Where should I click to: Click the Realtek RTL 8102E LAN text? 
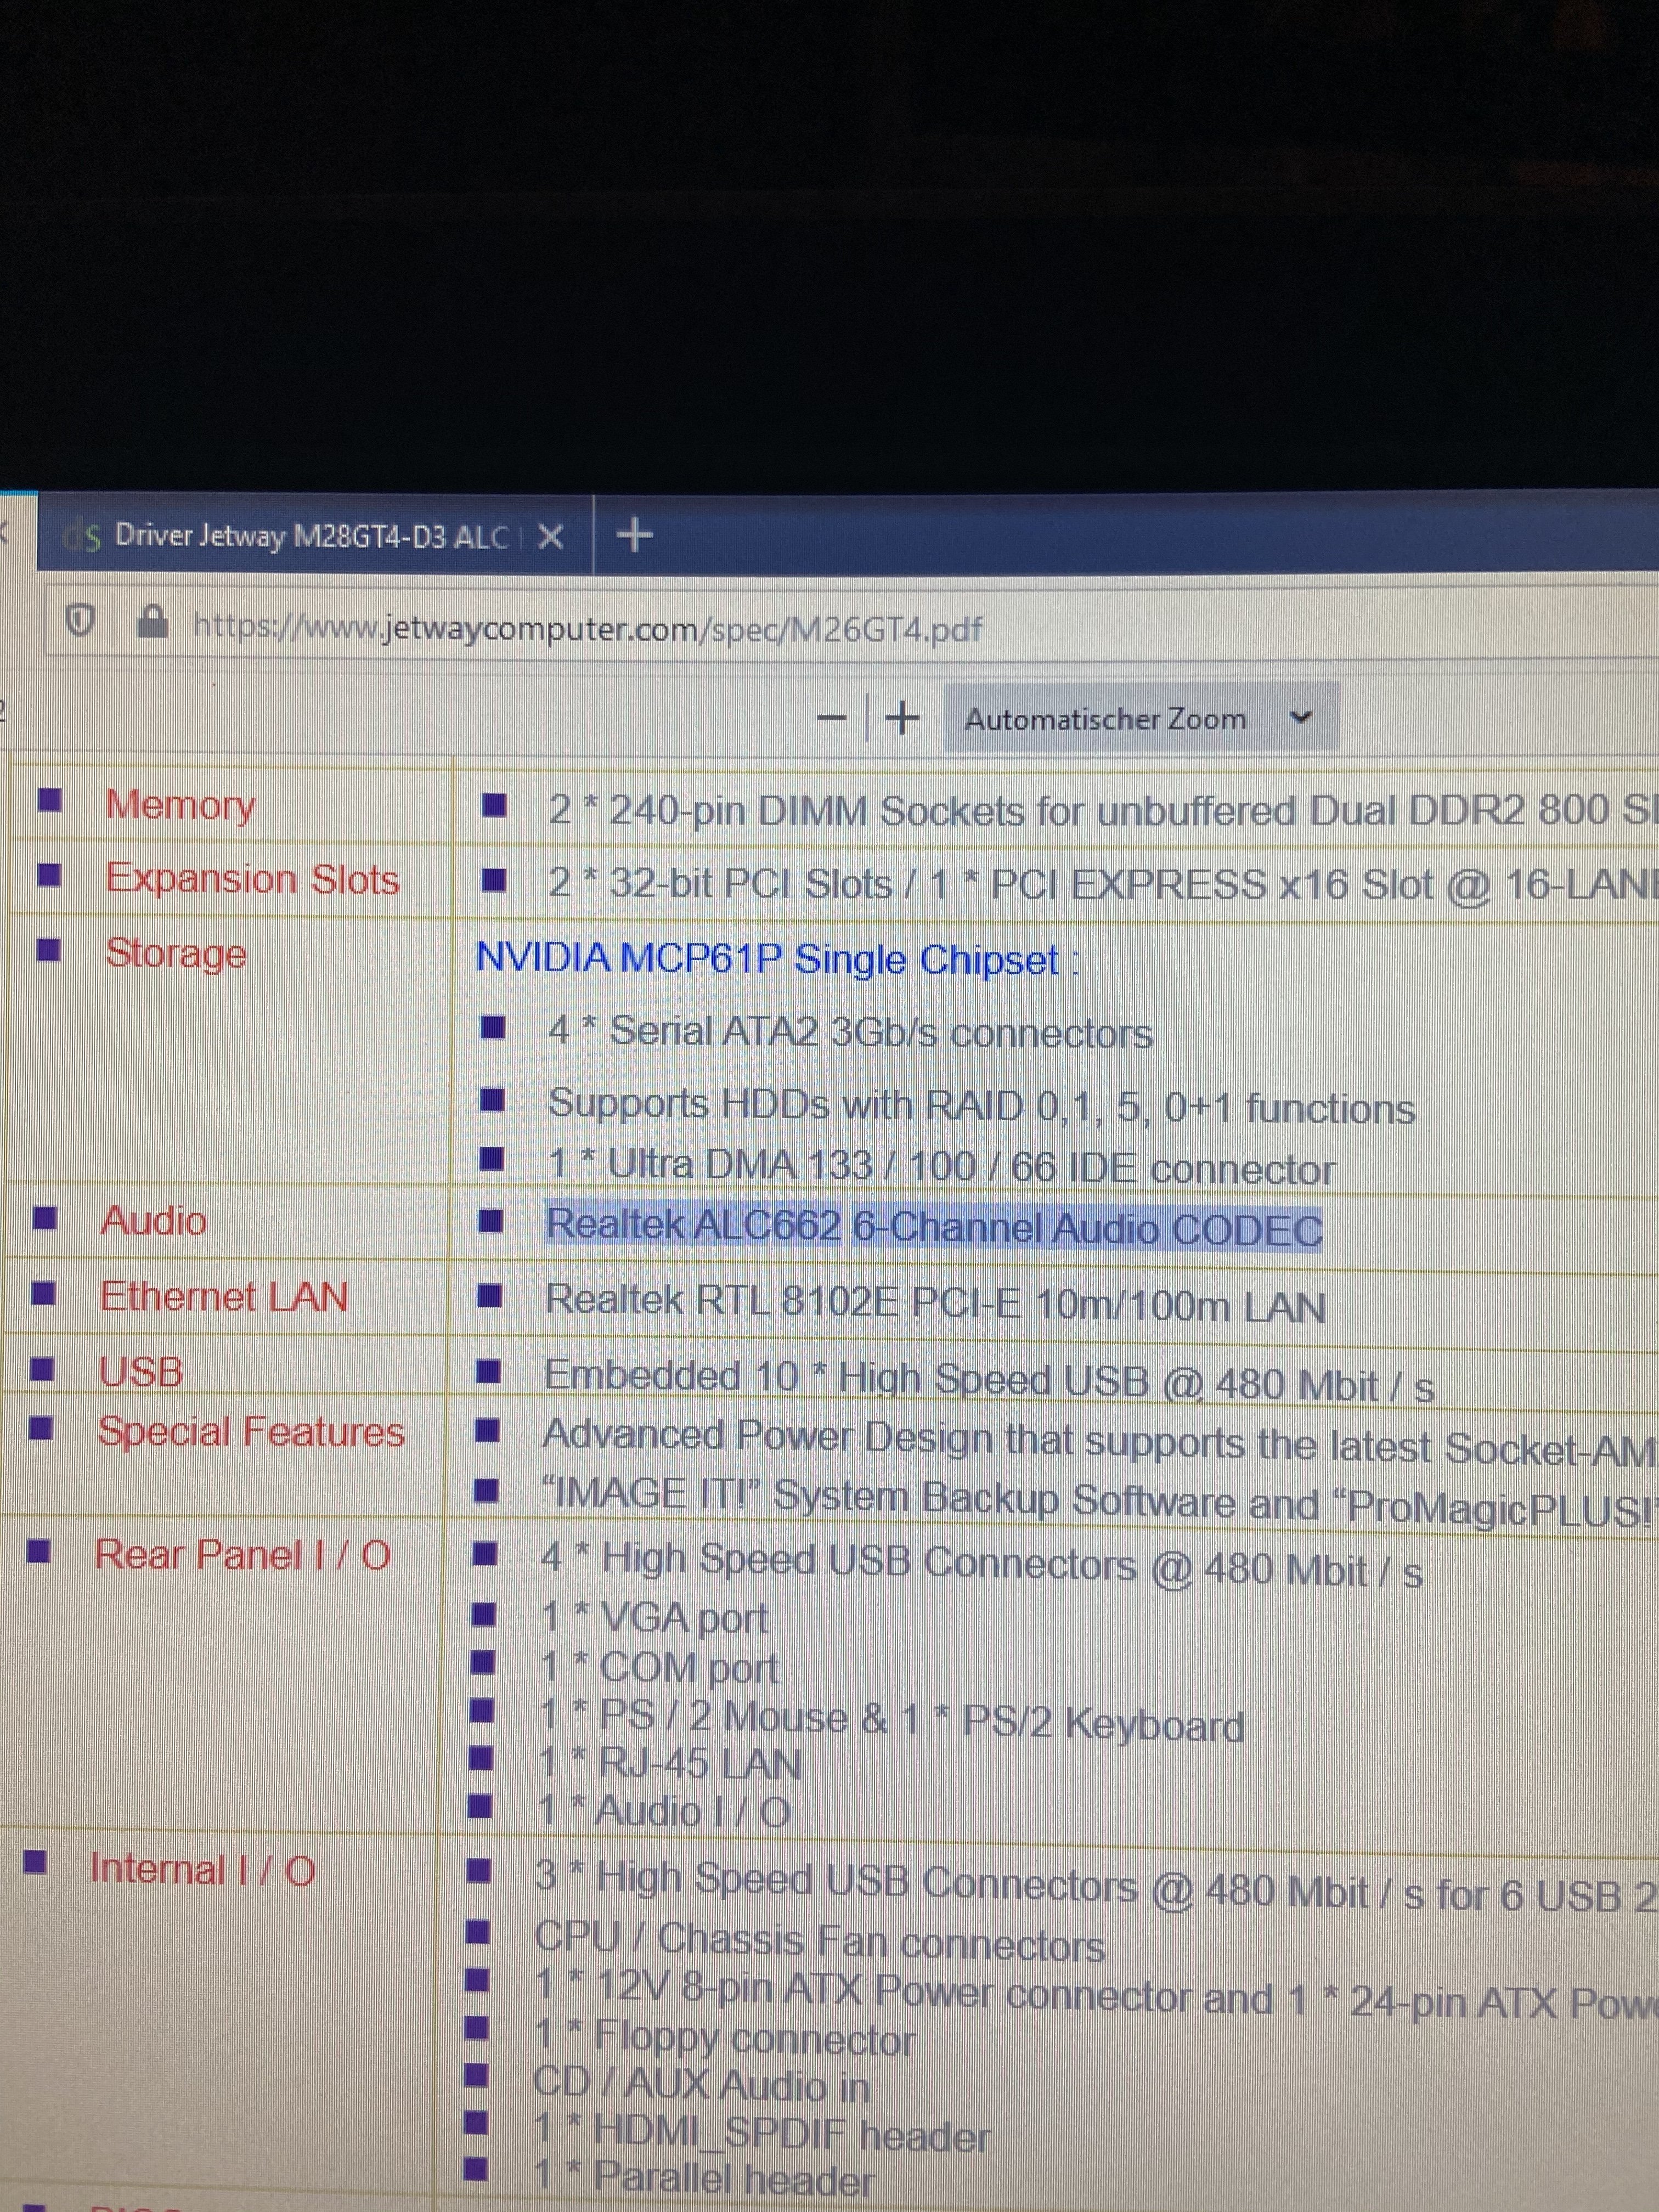(934, 1303)
